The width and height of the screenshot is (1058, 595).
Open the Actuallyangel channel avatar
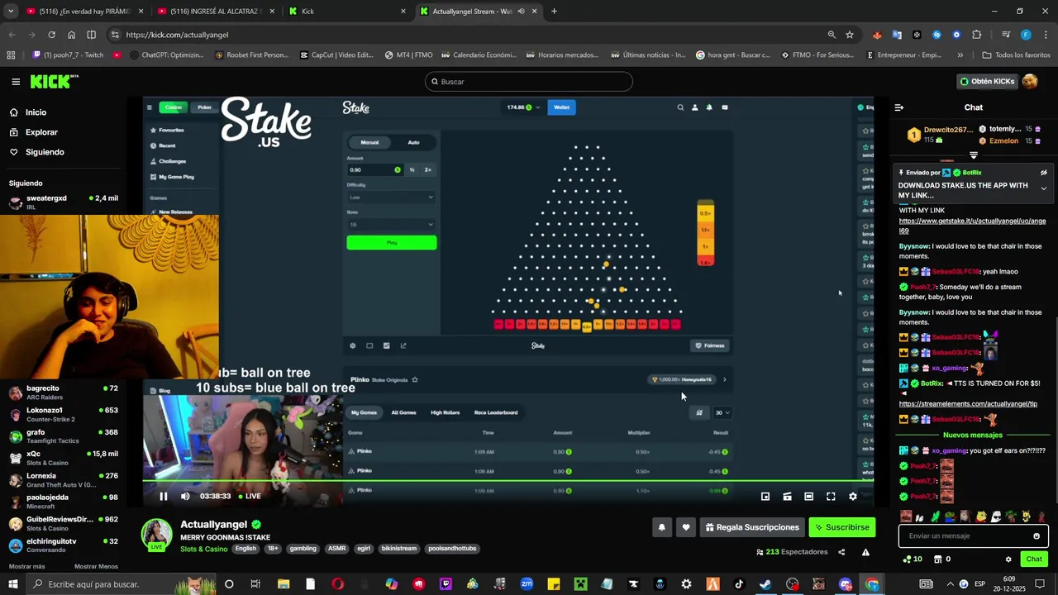click(x=156, y=535)
